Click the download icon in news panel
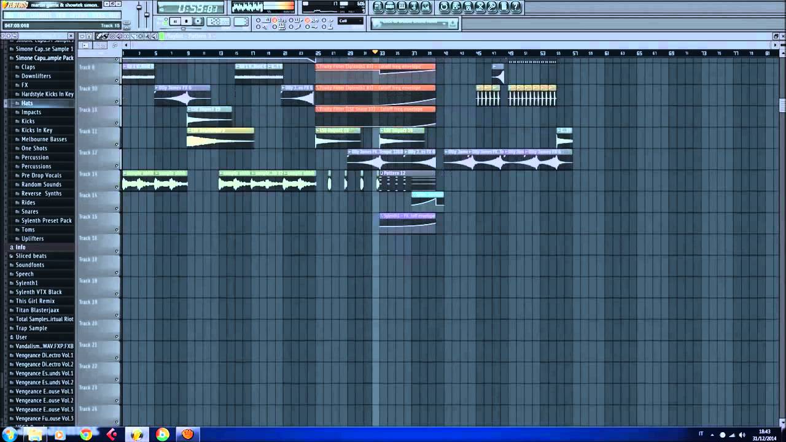 pos(452,23)
